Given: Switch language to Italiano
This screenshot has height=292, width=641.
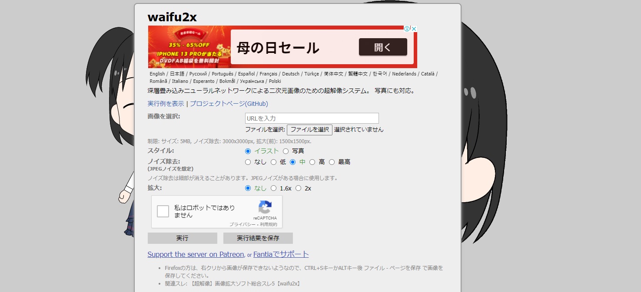Looking at the screenshot, I should coord(180,81).
